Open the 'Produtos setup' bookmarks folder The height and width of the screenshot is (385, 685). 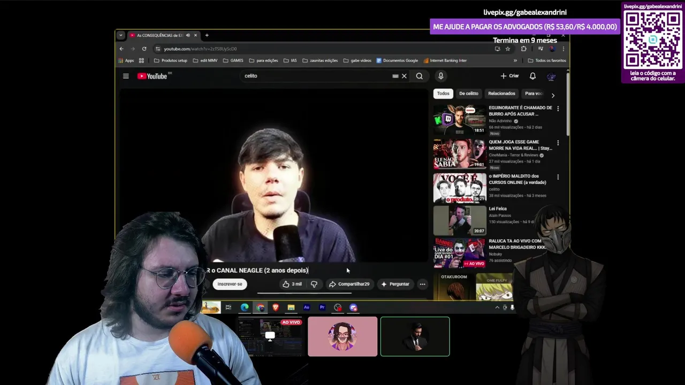pyautogui.click(x=171, y=60)
